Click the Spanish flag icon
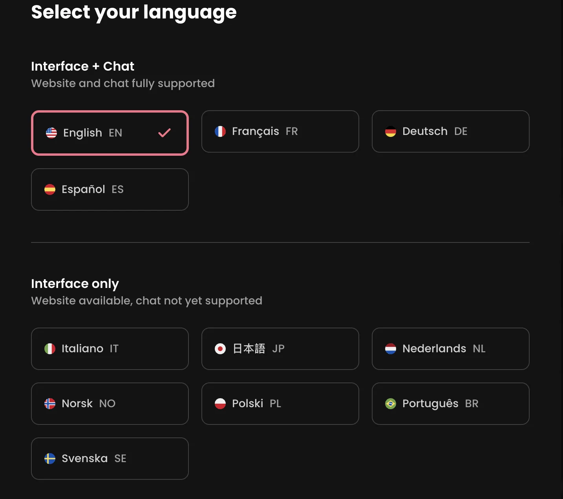 50,189
